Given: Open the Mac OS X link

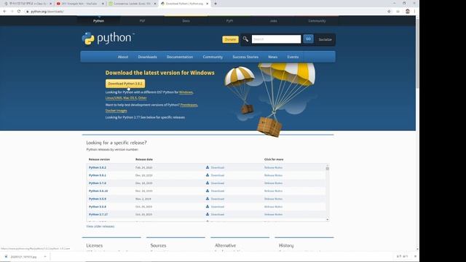Looking at the screenshot, I should (130, 98).
